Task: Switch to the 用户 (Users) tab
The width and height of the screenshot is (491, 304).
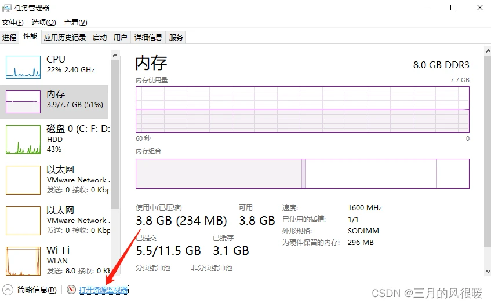Action: 121,38
